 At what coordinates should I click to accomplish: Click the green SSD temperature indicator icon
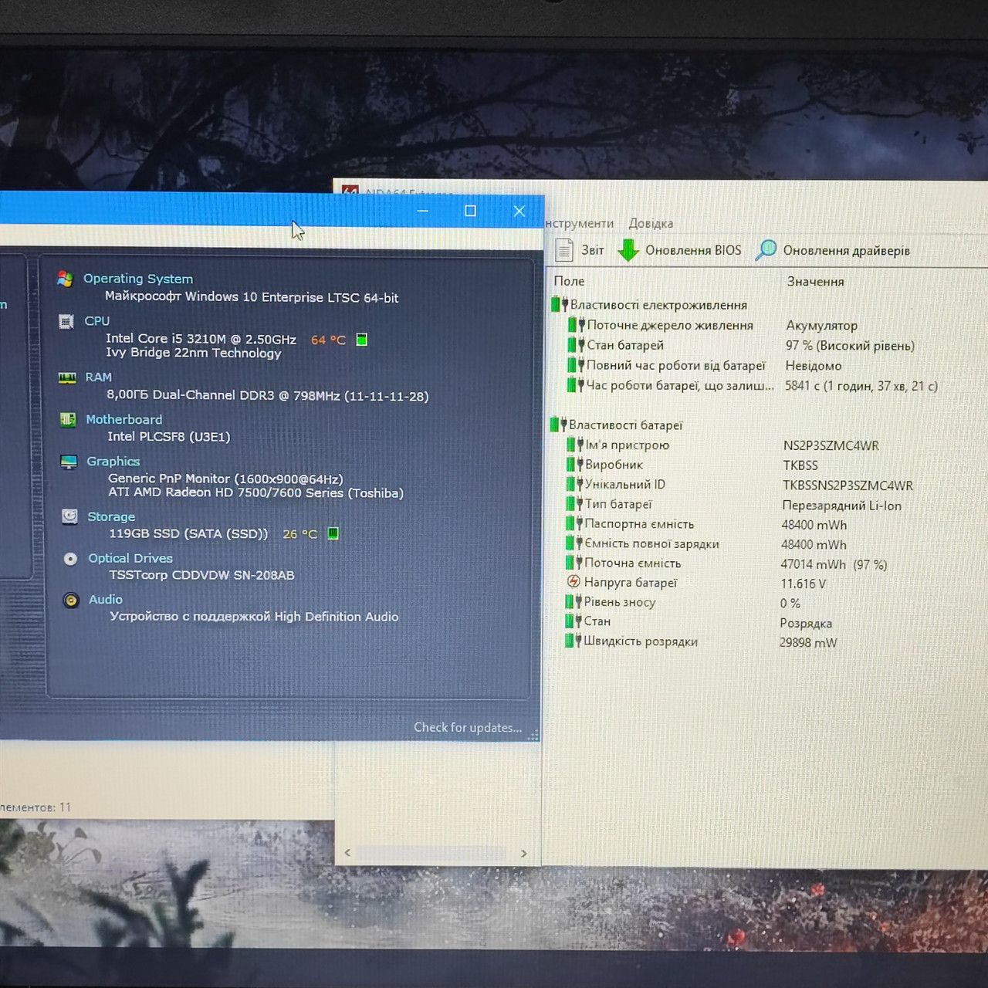tap(333, 533)
